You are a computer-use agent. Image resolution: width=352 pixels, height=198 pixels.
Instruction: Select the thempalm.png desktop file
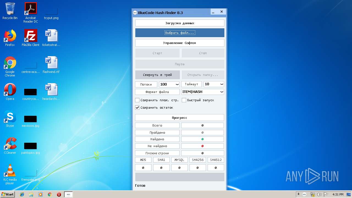(x=31, y=176)
